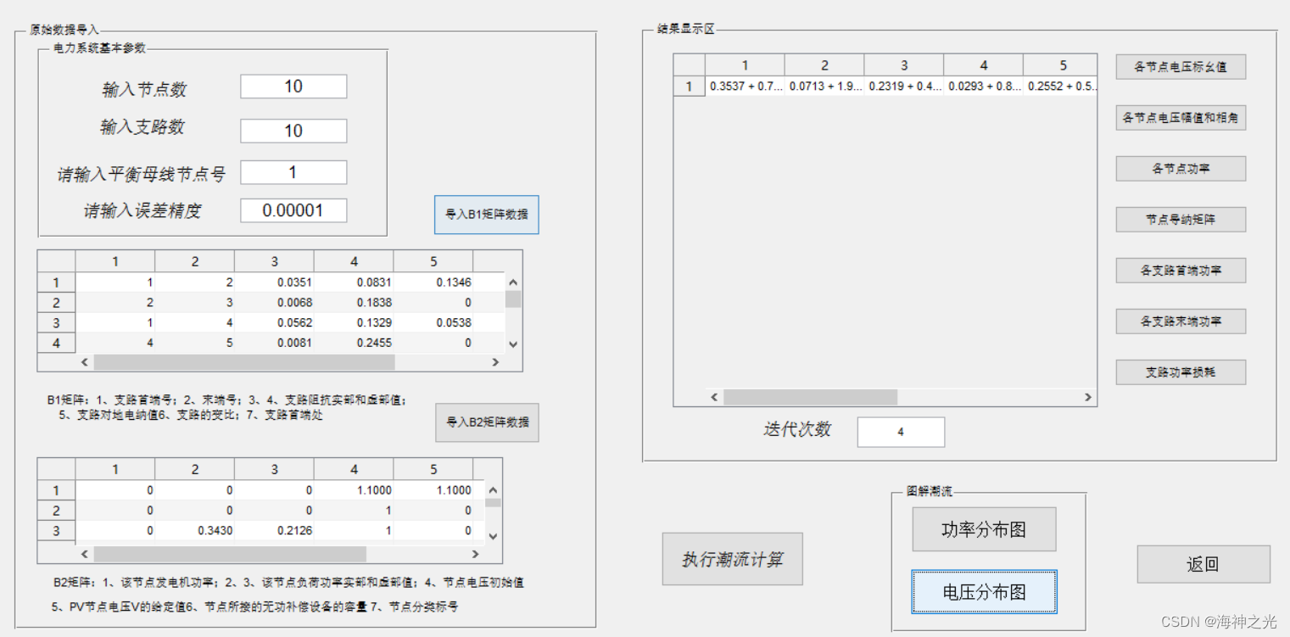Select result cell starting 0.2552
The height and width of the screenshot is (637, 1290).
(x=1060, y=86)
